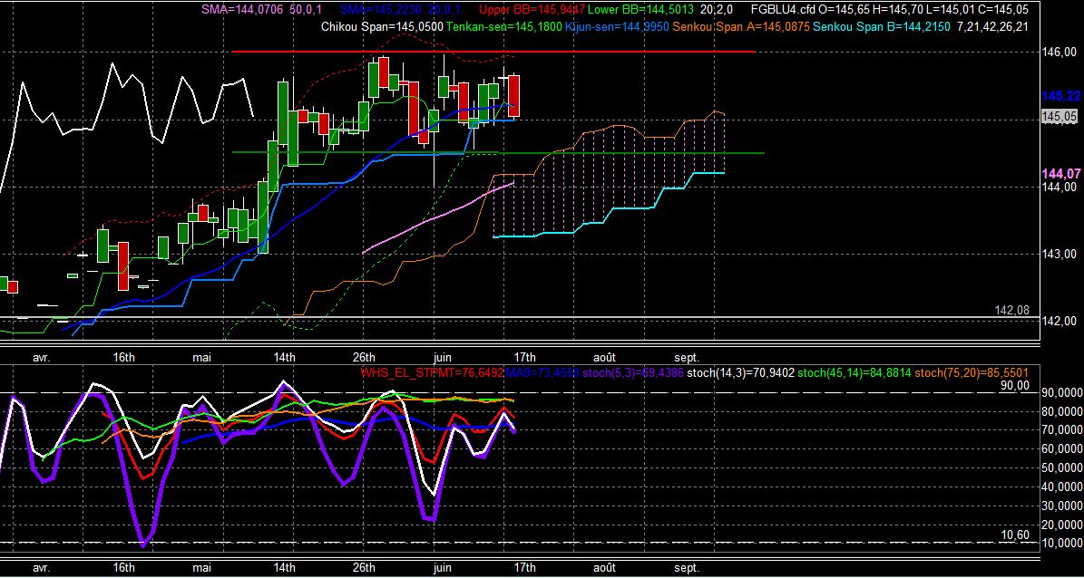1084x578 pixels.
Task: Click the 143,00 price axis label
Action: 1060,255
